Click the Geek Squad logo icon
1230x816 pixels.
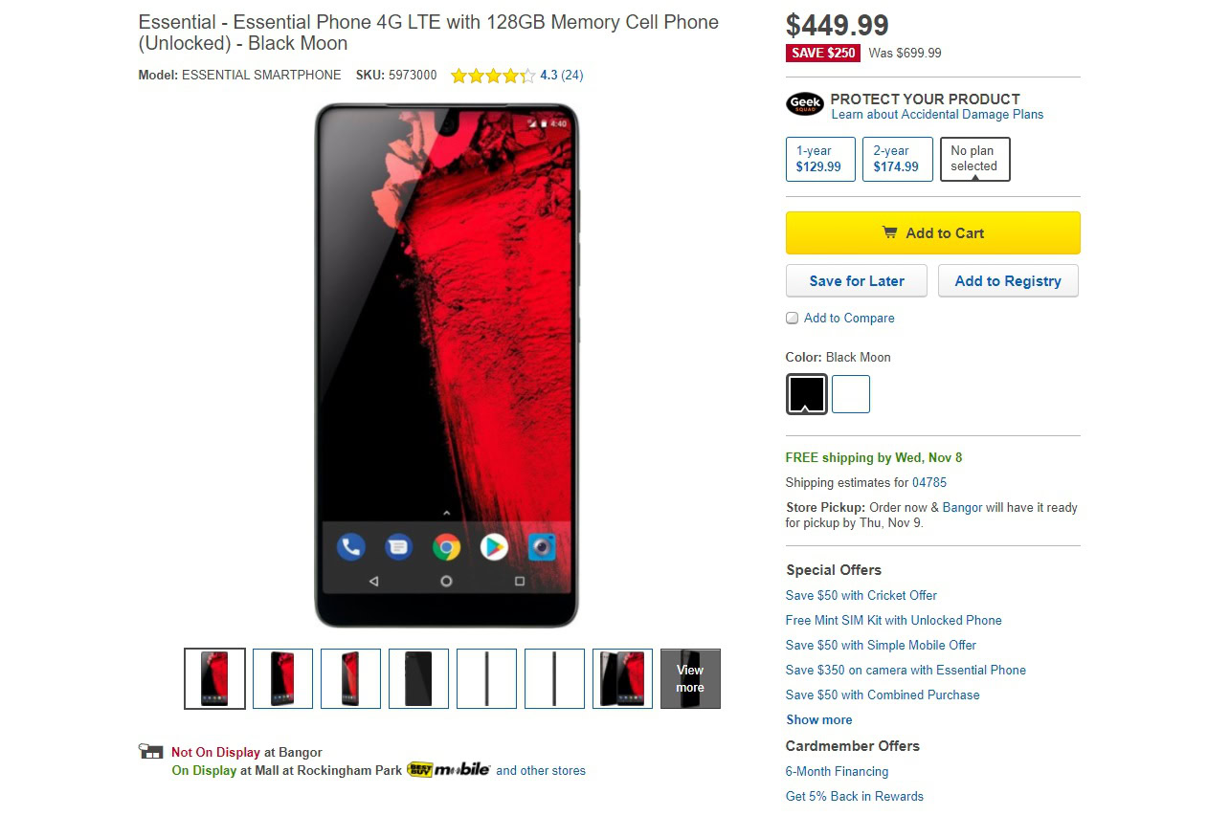[804, 104]
